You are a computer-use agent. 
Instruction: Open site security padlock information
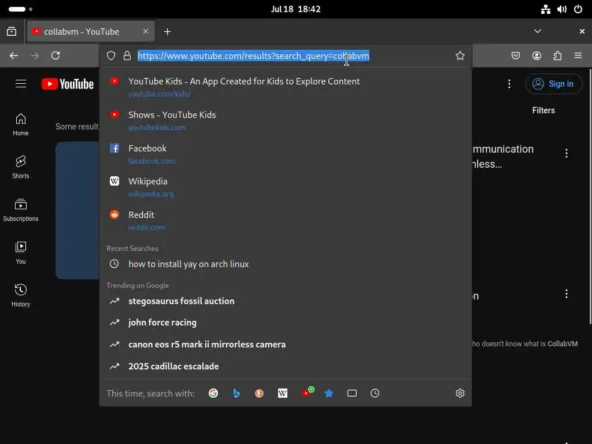127,55
